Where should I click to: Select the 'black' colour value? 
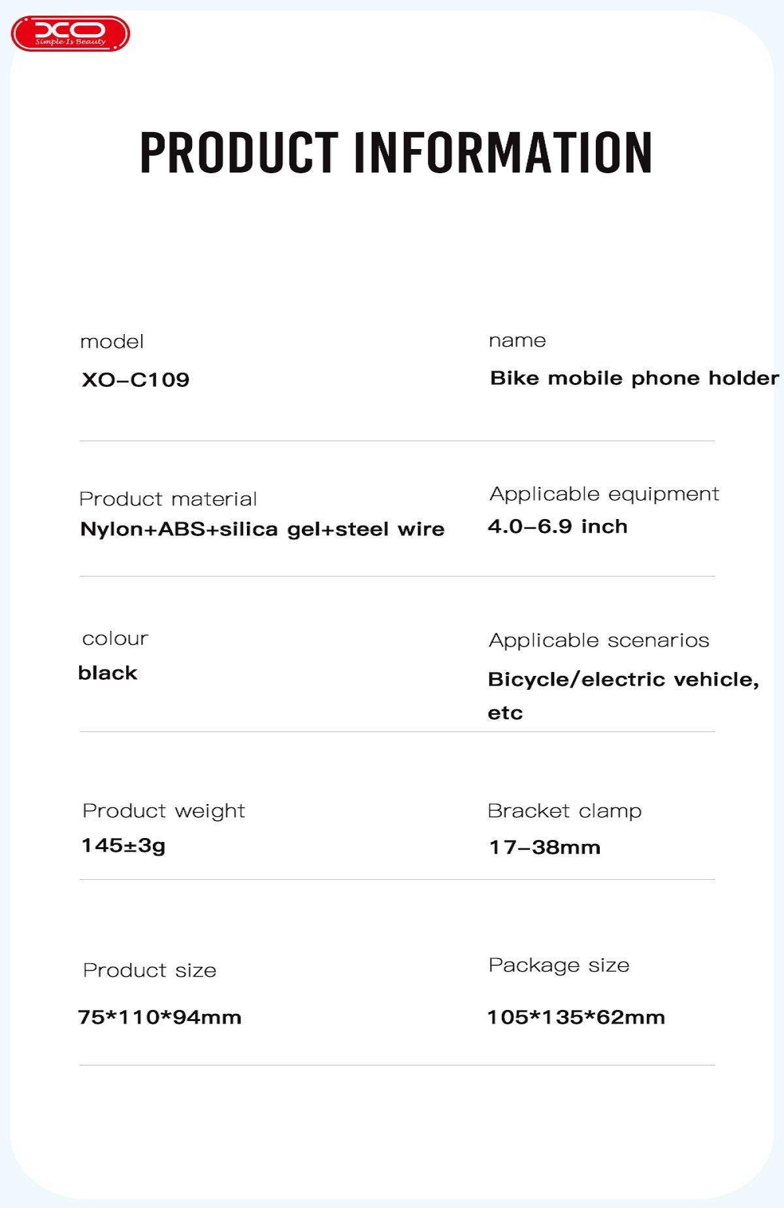(x=108, y=673)
